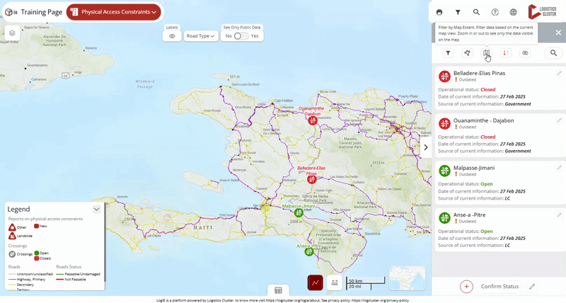566x303 pixels.
Task: Click the overview mini-map thumbnail
Action: tap(408, 278)
